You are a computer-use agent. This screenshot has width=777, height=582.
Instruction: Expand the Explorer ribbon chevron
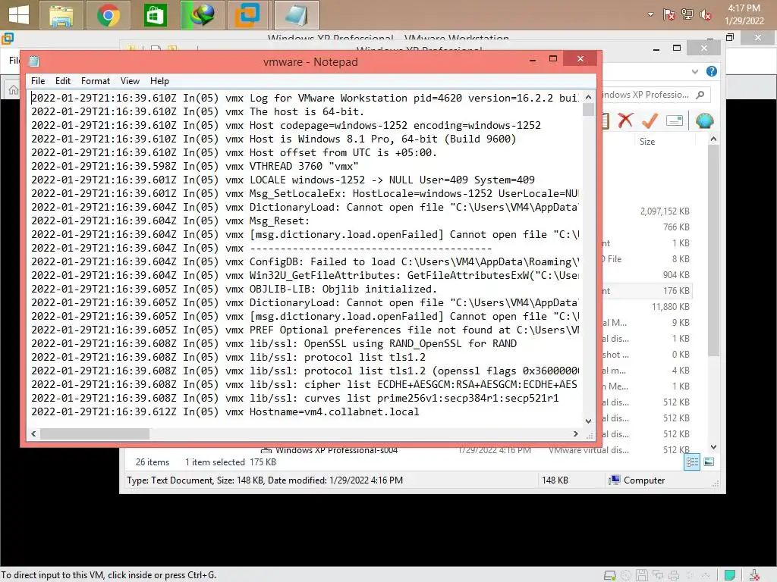pyautogui.click(x=695, y=72)
